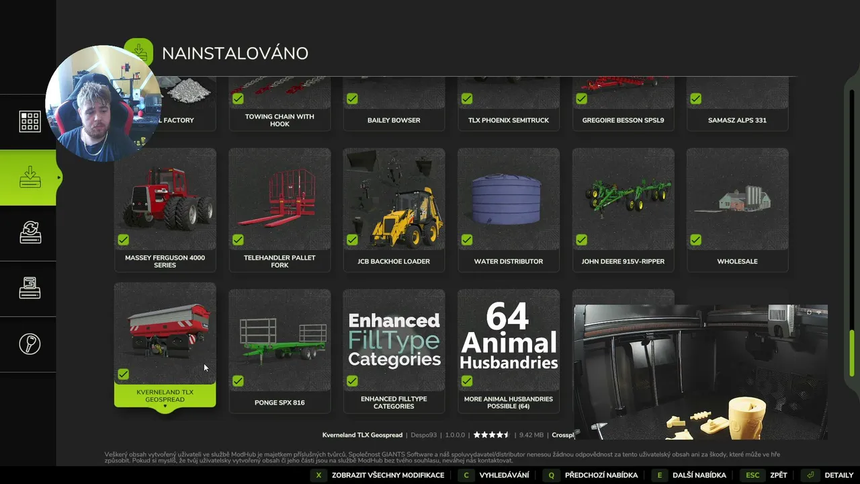
Task: Click the C key icon in bottom bar
Action: pyautogui.click(x=466, y=475)
